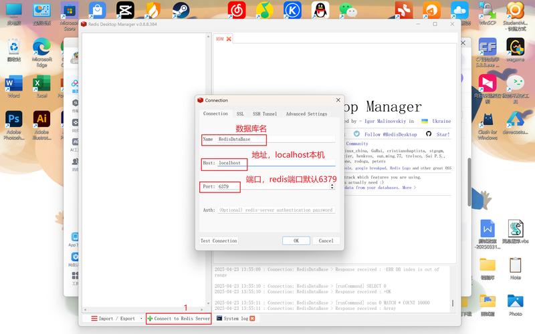Open Excel desktop shortcut
This screenshot has height=334, width=535.
[41, 87]
